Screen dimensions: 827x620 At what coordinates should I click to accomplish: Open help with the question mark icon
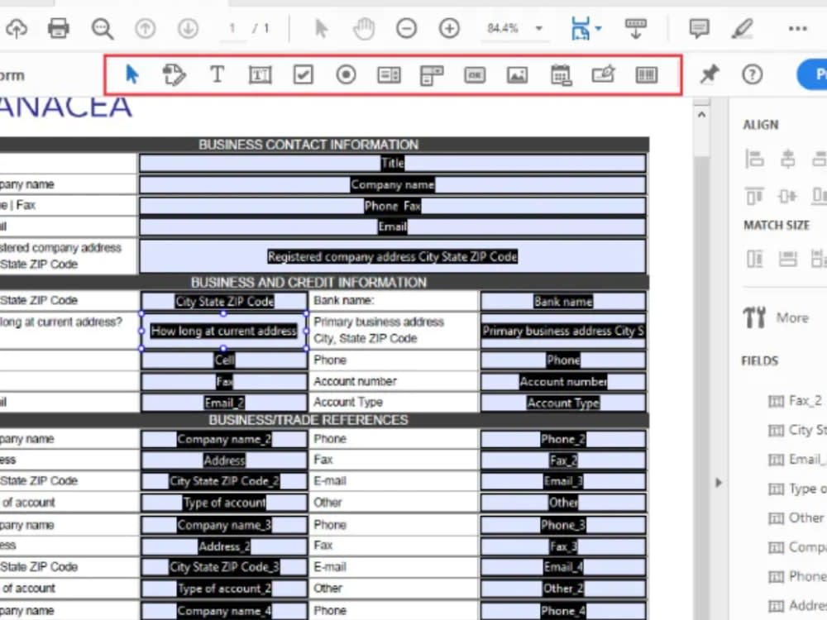(x=752, y=74)
